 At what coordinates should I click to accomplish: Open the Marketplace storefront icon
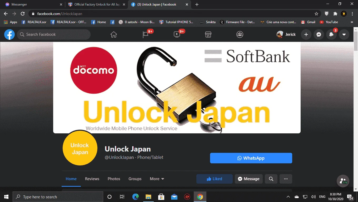coord(208,34)
